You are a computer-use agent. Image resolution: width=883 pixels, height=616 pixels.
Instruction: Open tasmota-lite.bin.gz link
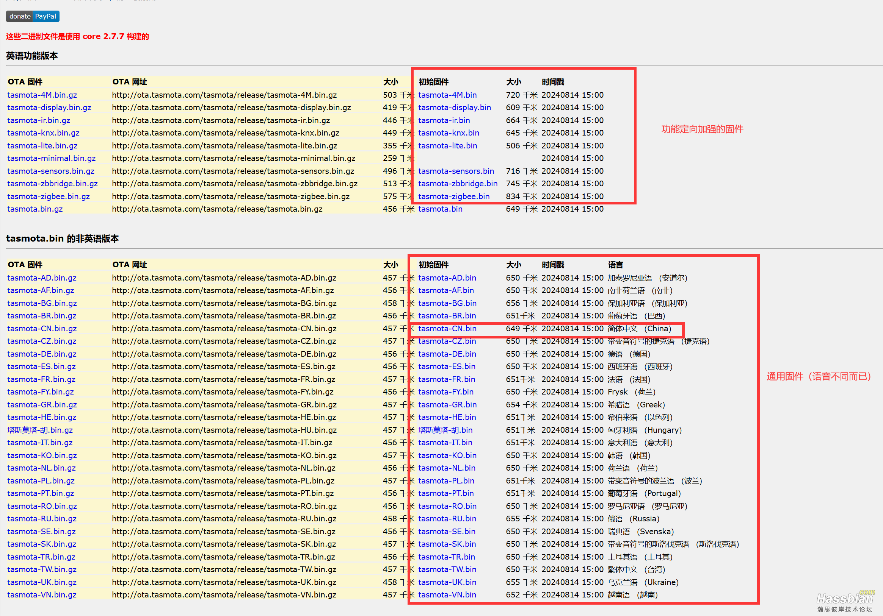[42, 145]
